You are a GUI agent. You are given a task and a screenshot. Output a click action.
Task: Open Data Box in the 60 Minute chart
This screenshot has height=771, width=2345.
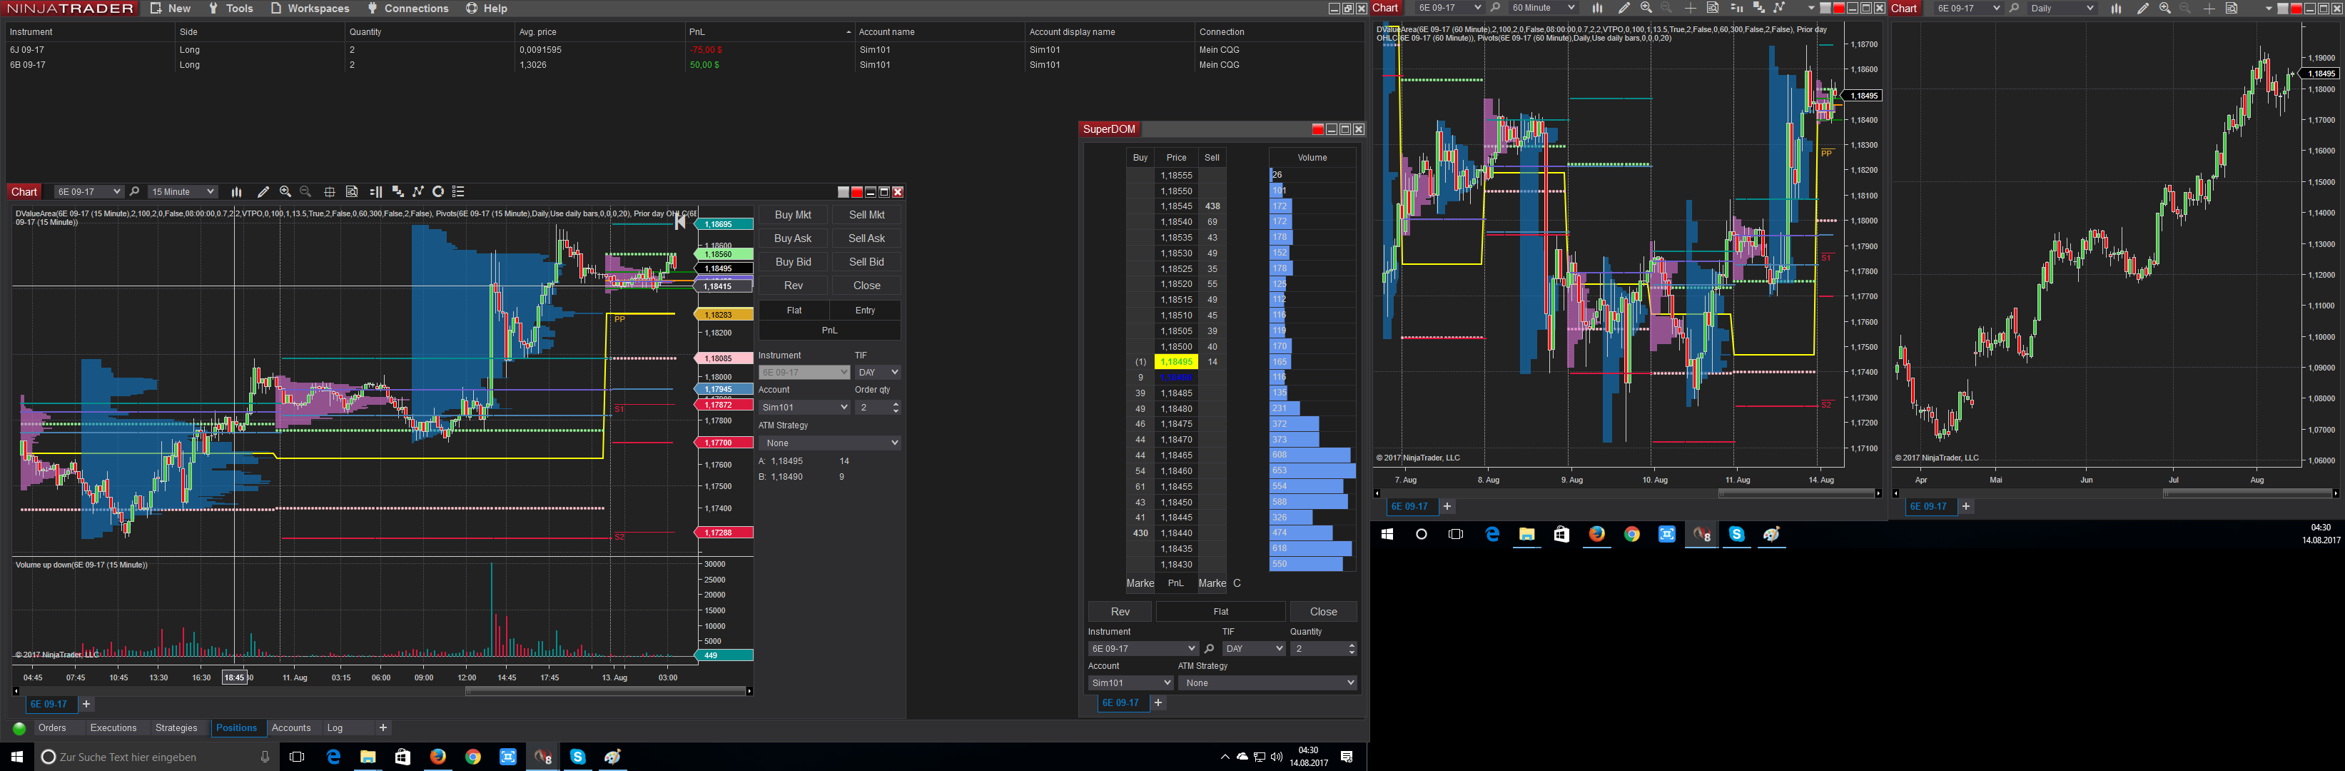(1712, 8)
